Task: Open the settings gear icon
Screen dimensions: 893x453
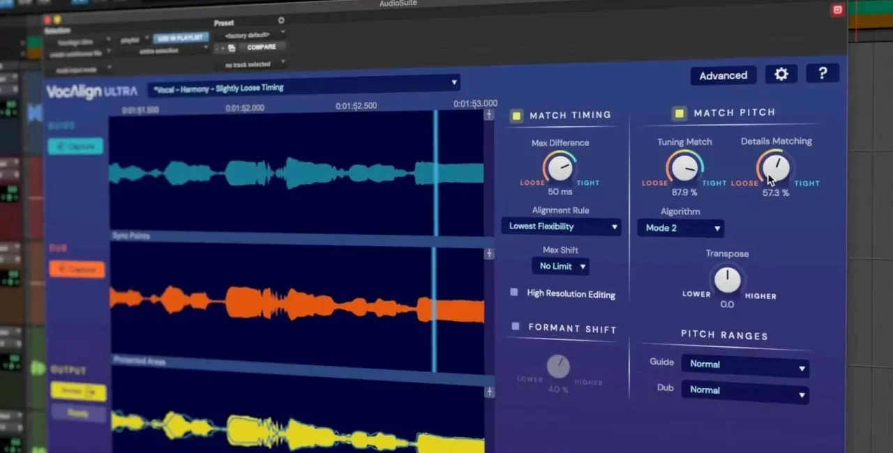Action: coord(781,74)
